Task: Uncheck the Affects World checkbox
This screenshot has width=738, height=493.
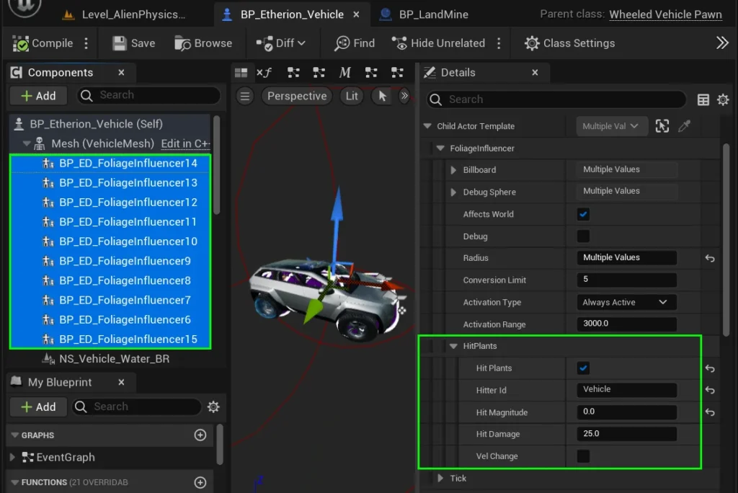Action: click(584, 214)
